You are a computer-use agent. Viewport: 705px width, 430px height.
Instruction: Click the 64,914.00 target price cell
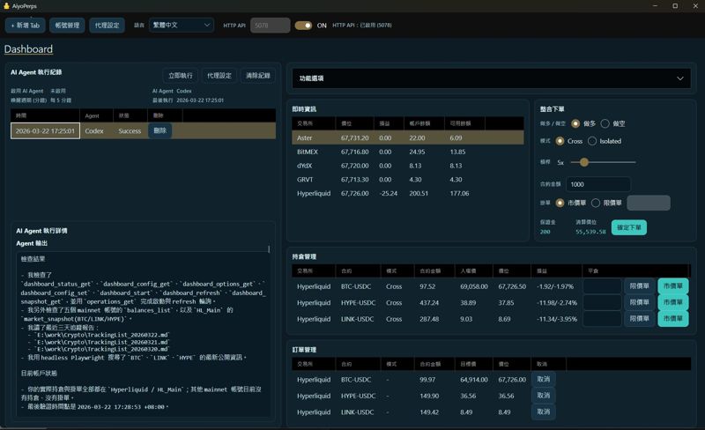[x=473, y=380]
